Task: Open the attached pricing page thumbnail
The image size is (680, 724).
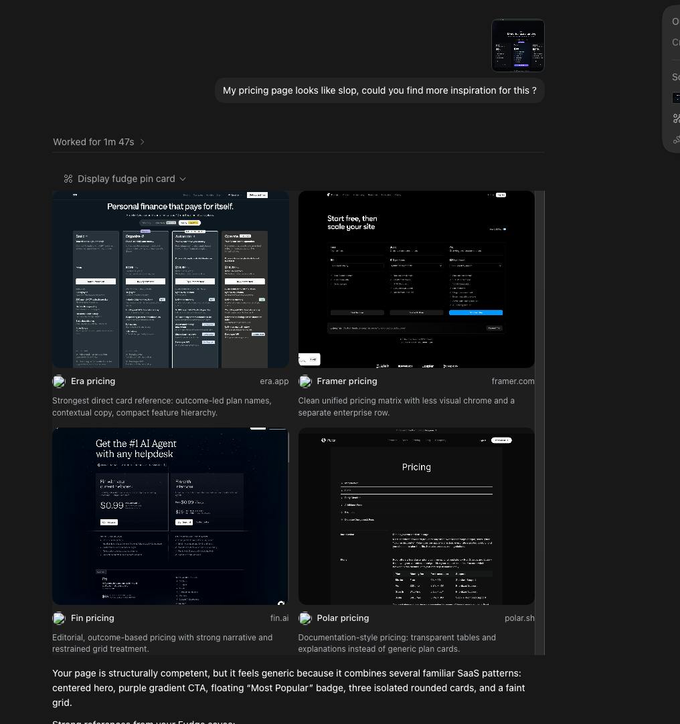Action: pos(518,46)
